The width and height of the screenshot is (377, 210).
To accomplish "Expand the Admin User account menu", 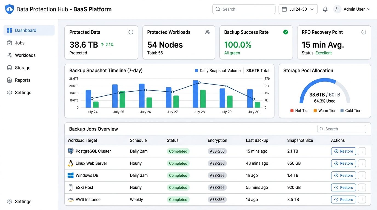I will point(352,9).
